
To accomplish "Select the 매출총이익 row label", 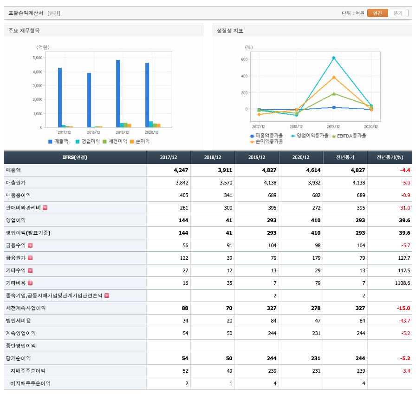I will tap(18, 195).
